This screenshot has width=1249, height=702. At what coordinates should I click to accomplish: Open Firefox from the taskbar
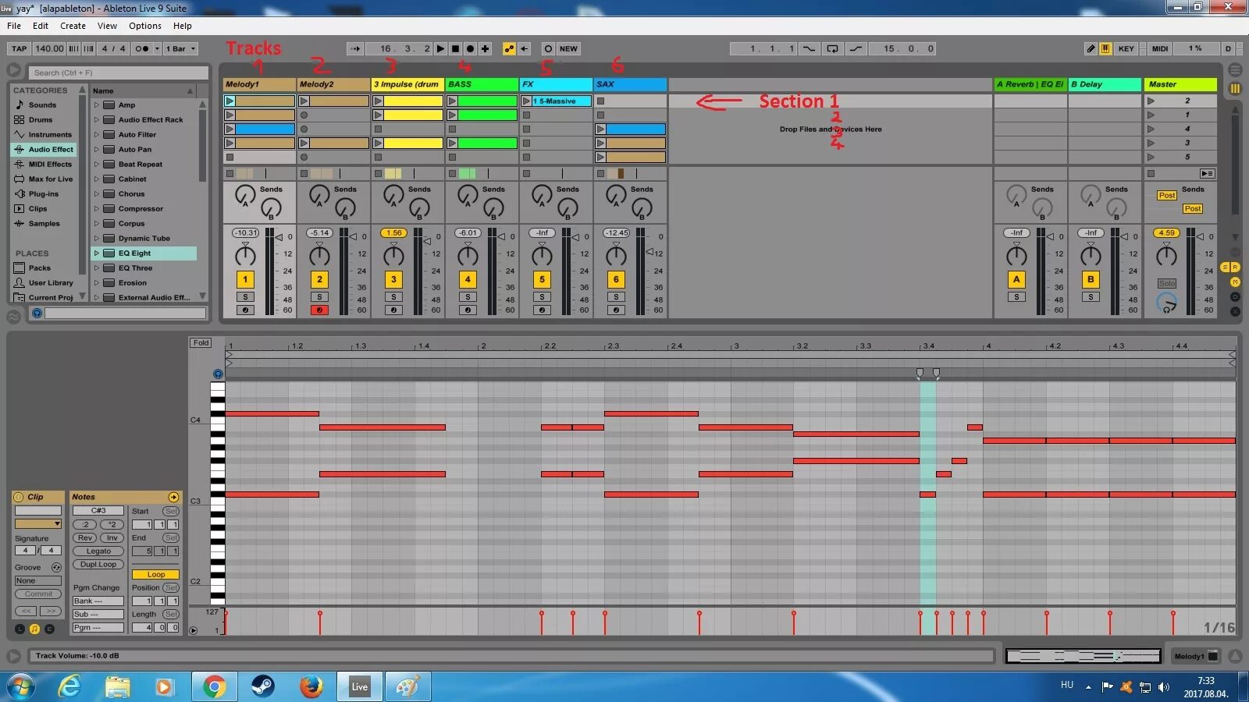(311, 686)
